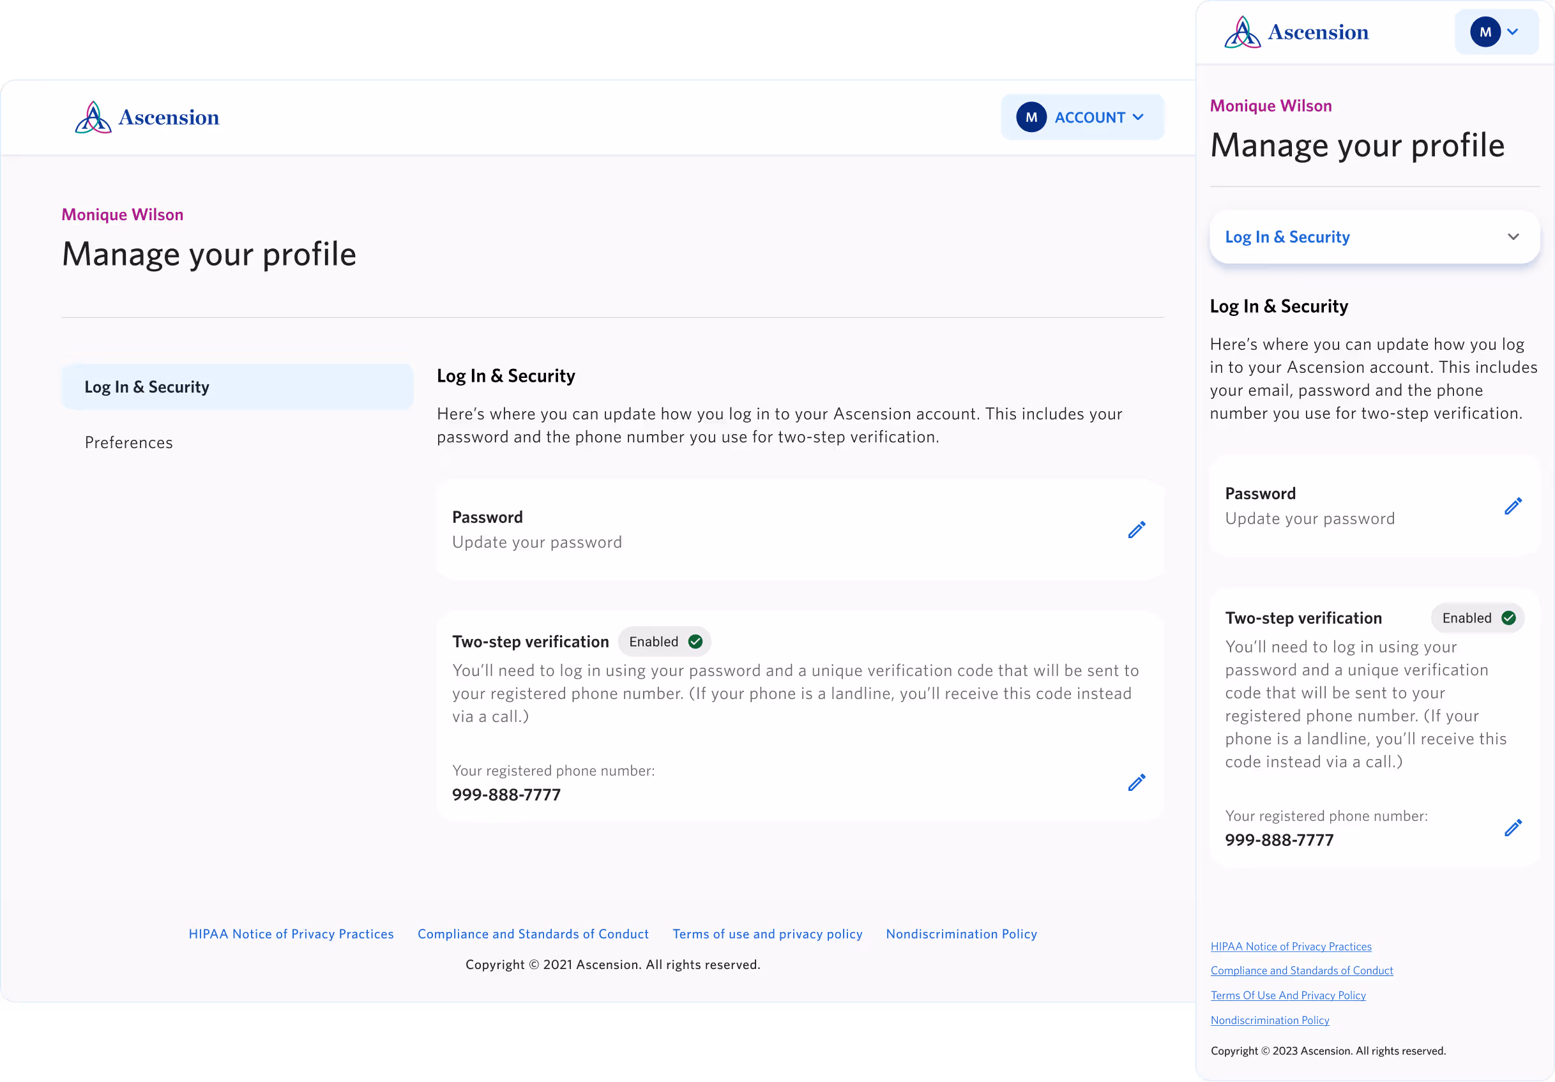Open desktop HIPAA Notice of Privacy Practices link
This screenshot has height=1082, width=1555.
click(x=291, y=934)
